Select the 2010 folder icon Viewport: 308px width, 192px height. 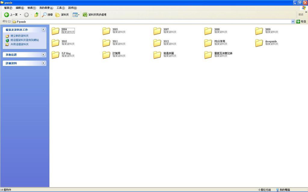[55, 43]
